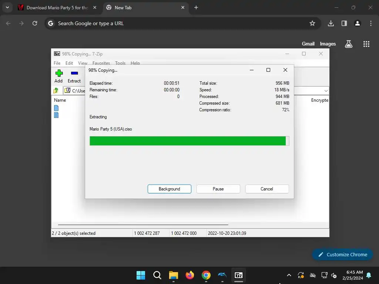
Task: Open the Search Labs flask icon
Action: click(x=349, y=44)
